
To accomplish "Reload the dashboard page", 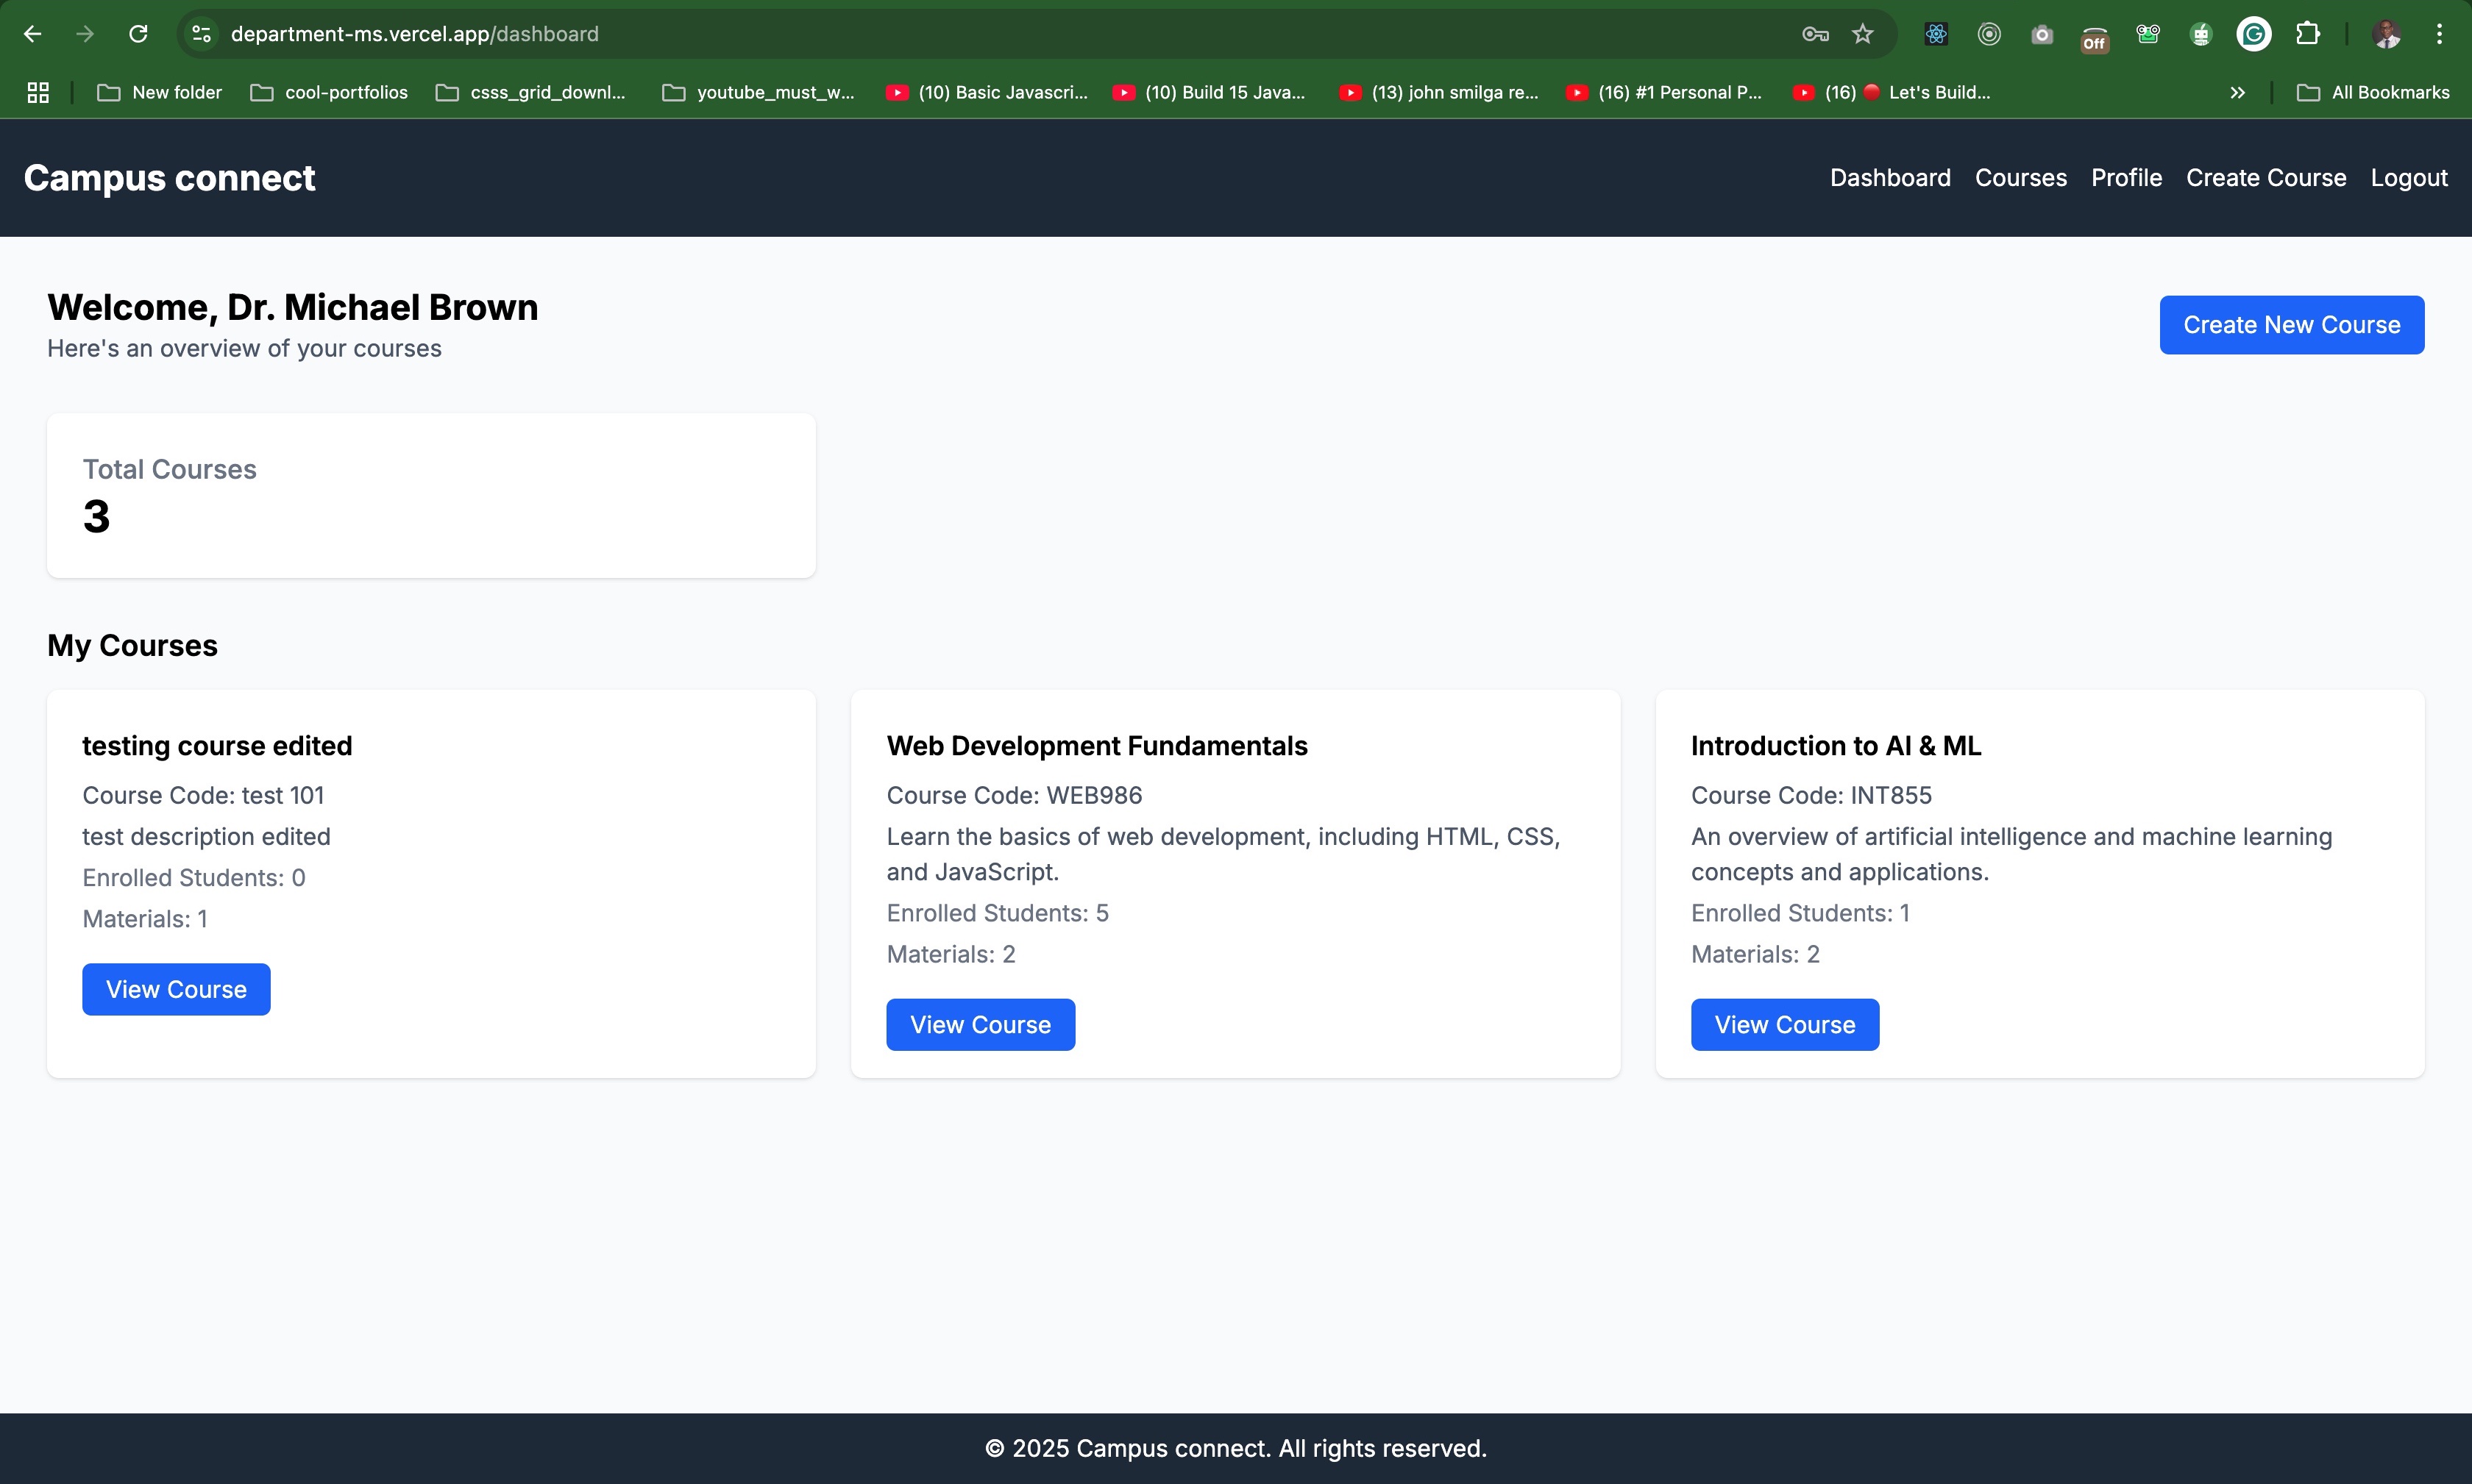I will (138, 34).
